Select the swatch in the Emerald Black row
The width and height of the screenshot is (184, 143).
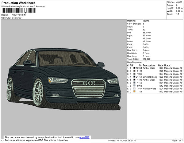[x=134, y=77]
